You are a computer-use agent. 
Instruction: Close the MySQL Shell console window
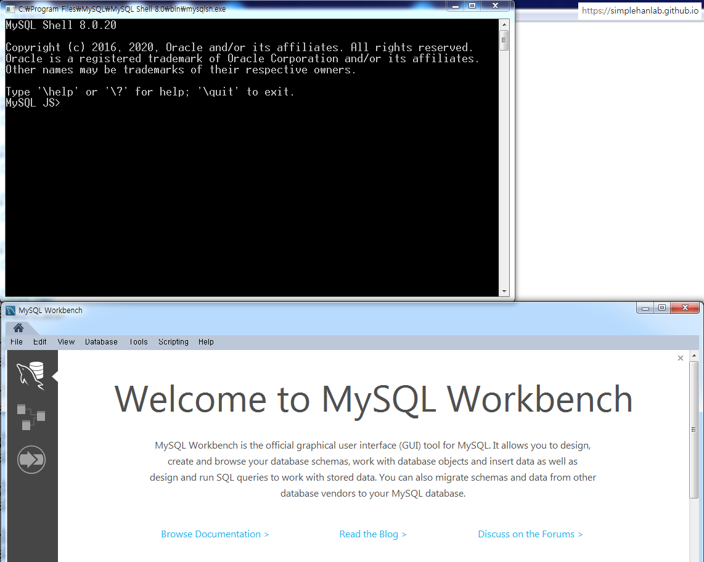click(495, 6)
